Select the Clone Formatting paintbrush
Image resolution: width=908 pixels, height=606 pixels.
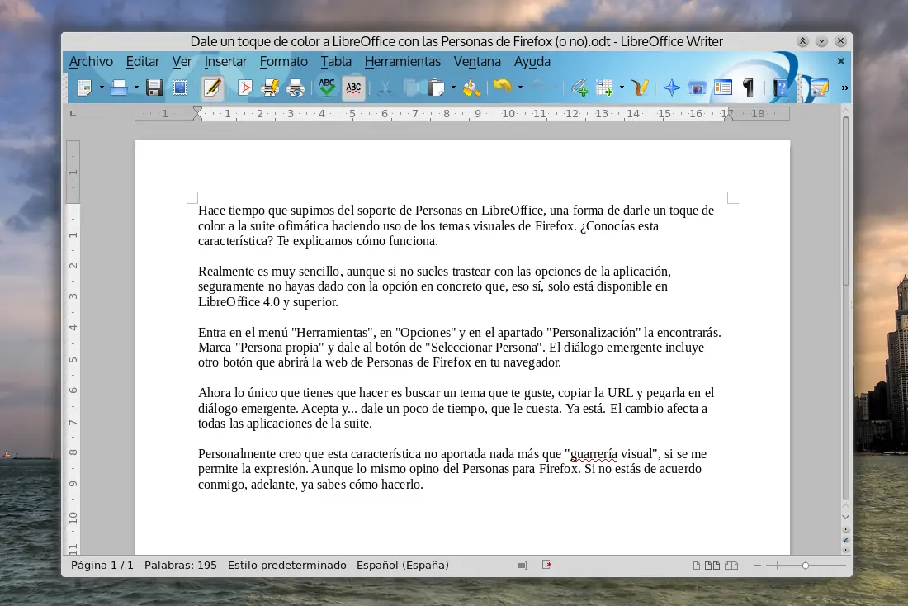471,88
